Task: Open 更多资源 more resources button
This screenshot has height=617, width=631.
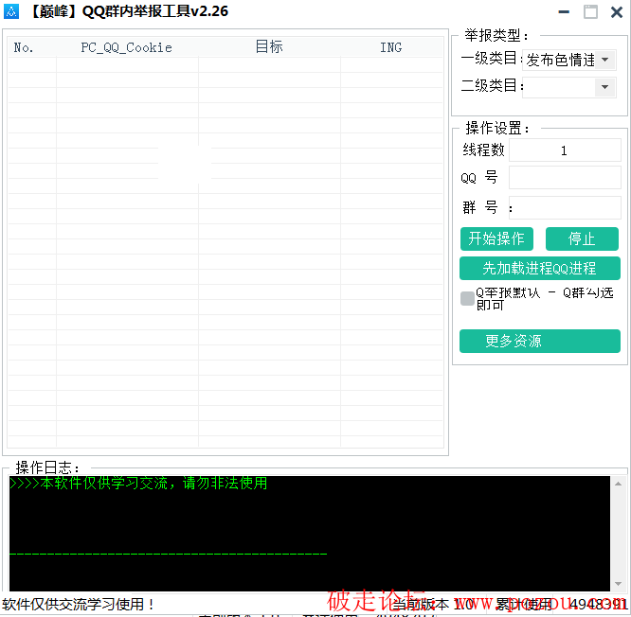Action: pos(540,341)
